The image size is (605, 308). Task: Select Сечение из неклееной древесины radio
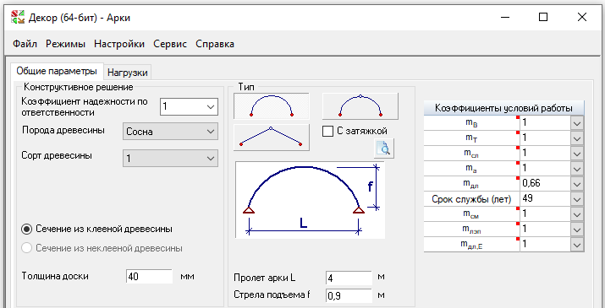point(26,248)
